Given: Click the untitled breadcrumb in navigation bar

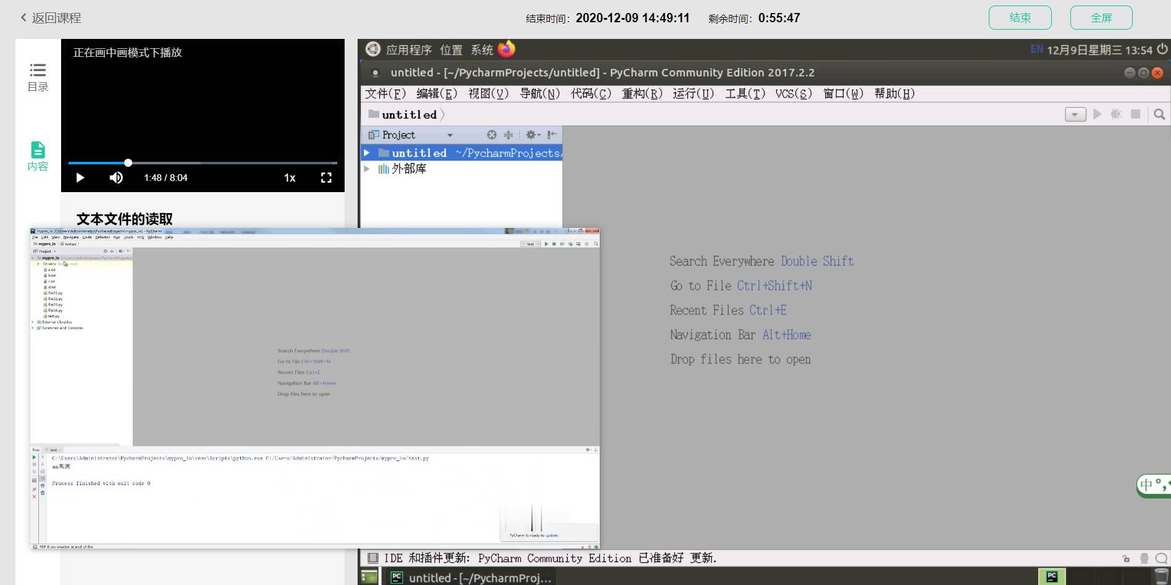Looking at the screenshot, I should (x=403, y=114).
